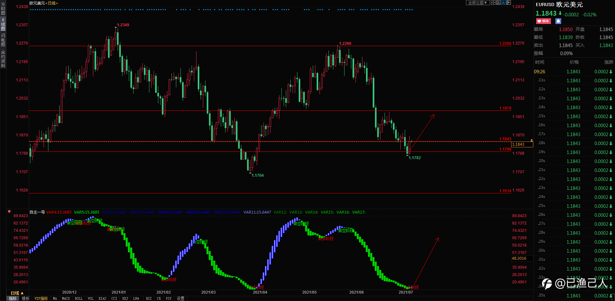Open 合约资料 side tab
615x301 pixels.
(3, 59)
